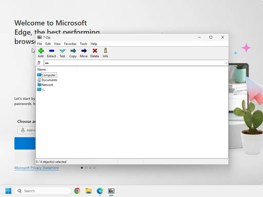Select the Move toolbar icon
This screenshot has width=263, height=197.
[84, 51]
